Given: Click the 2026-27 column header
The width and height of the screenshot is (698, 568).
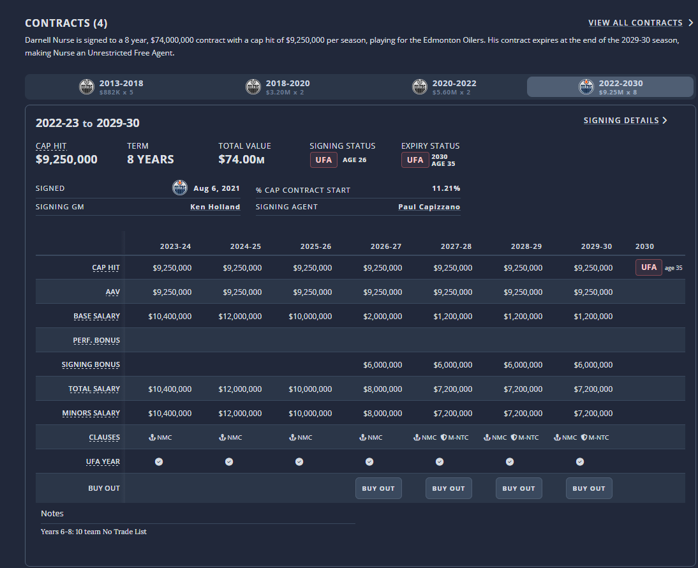Looking at the screenshot, I should coord(386,246).
